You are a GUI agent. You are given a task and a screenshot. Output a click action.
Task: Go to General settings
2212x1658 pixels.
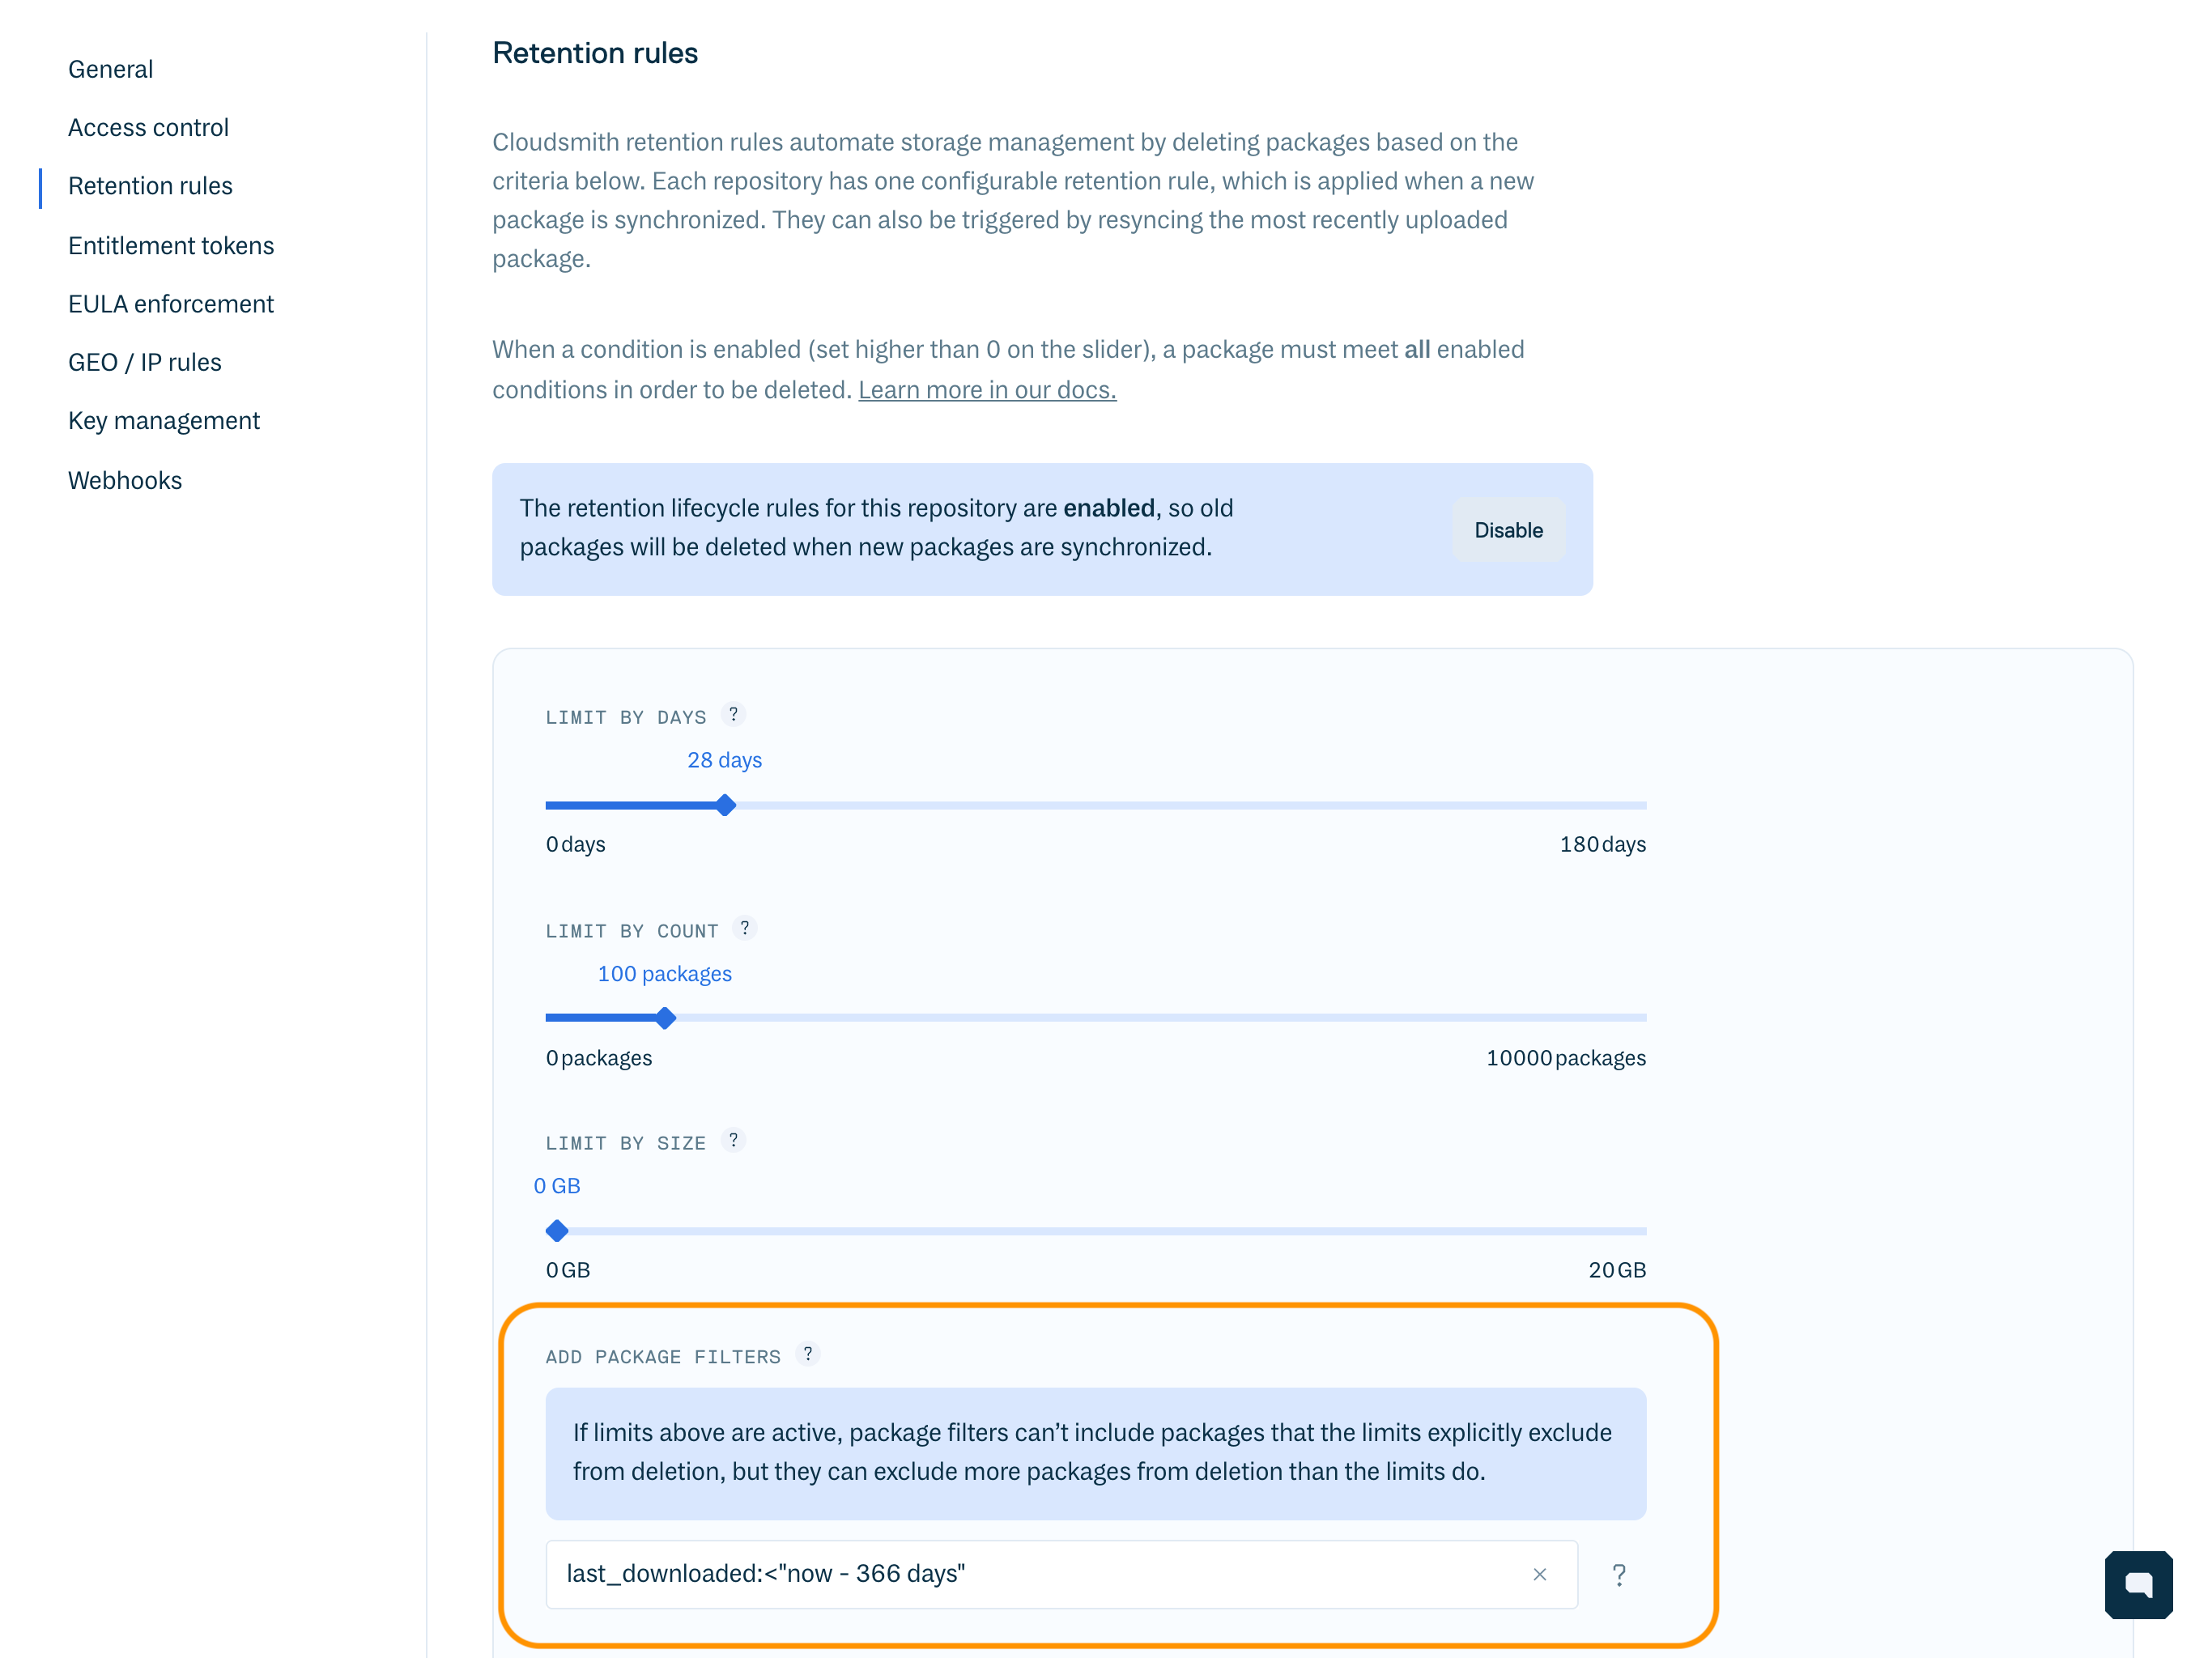point(110,69)
